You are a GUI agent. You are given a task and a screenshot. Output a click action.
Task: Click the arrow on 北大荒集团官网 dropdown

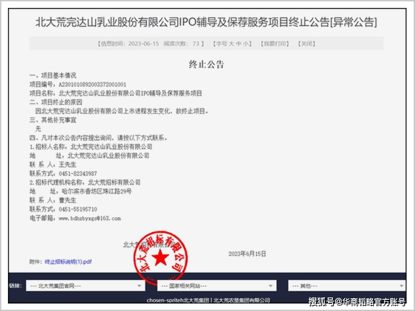click(x=139, y=286)
